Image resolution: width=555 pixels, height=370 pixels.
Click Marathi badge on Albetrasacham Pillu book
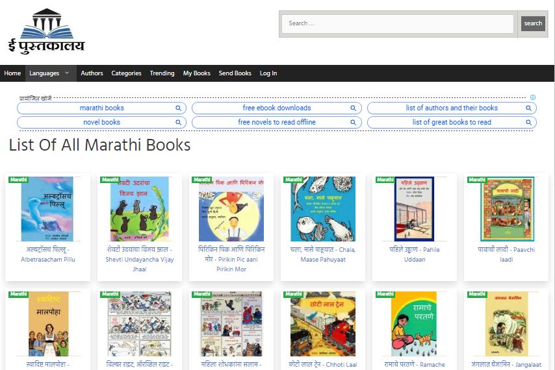[x=19, y=179]
